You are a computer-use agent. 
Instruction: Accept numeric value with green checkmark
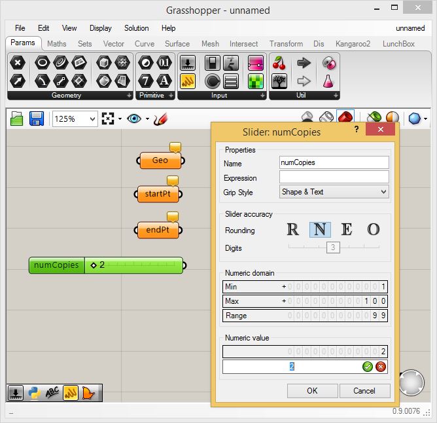tap(367, 367)
